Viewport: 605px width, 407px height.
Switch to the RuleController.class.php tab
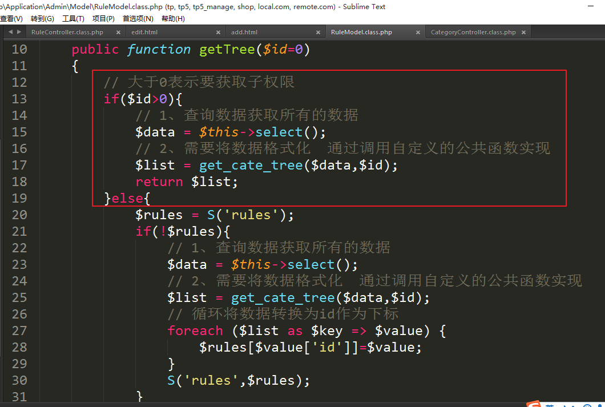click(x=67, y=33)
